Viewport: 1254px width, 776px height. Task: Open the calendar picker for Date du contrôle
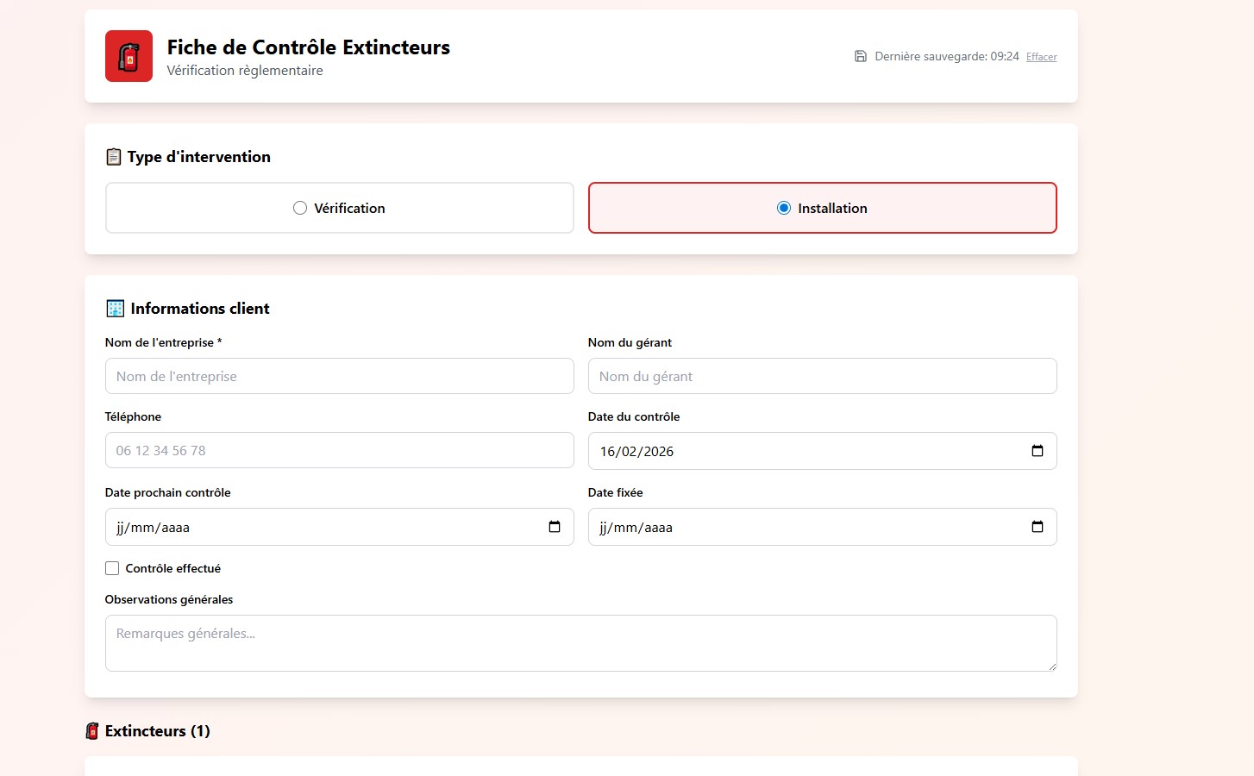(x=1036, y=450)
